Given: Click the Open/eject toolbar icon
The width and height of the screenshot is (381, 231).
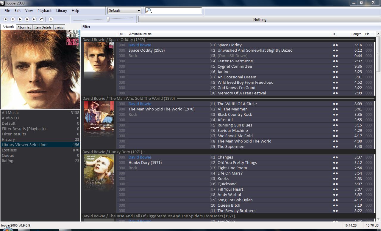Looking at the screenshot, I should click(x=51, y=19).
